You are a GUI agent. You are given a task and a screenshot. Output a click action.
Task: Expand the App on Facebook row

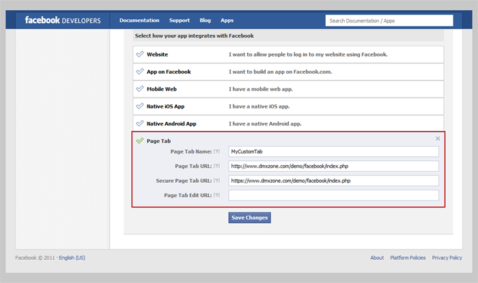[288, 72]
